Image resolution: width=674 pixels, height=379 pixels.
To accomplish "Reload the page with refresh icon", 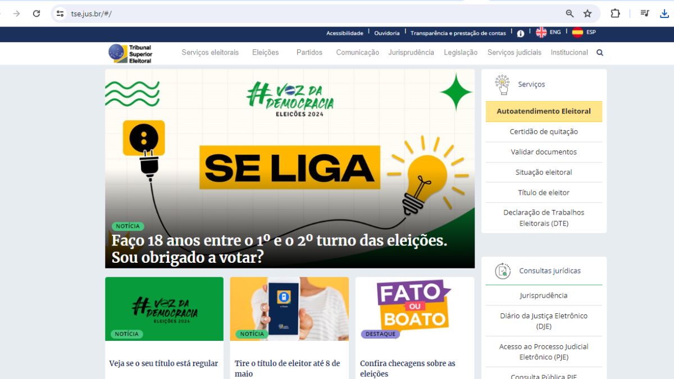I will [x=37, y=13].
